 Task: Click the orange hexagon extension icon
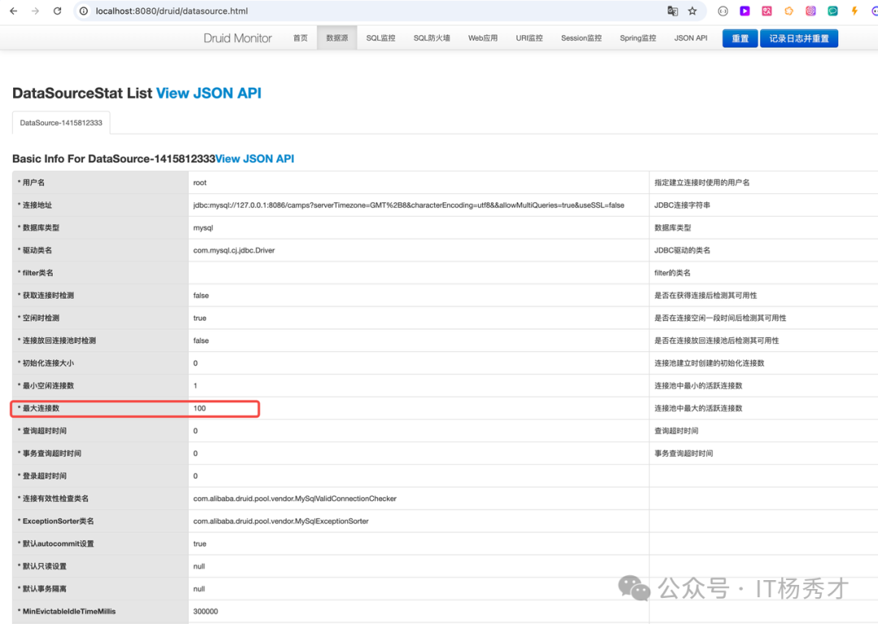(x=789, y=11)
